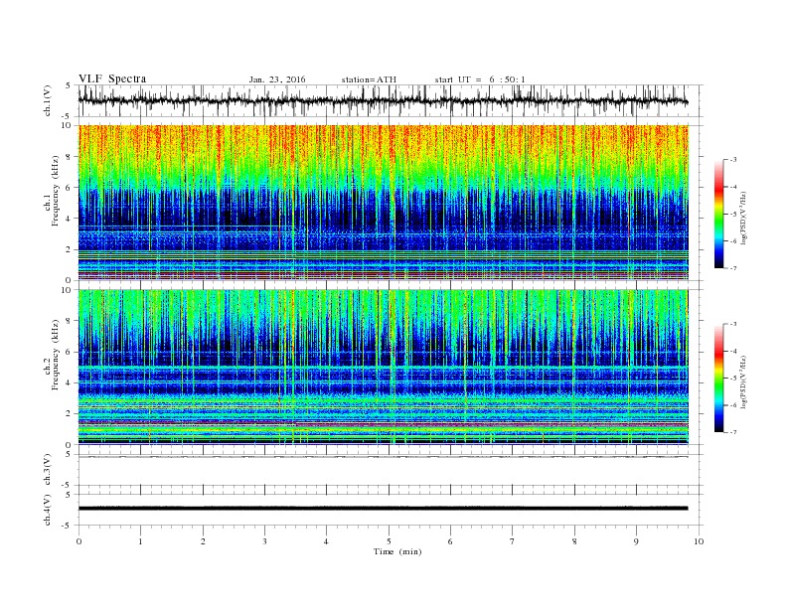Click inside the ch.1 spectrogram panel
The height and width of the screenshot is (608, 787).
click(384, 203)
